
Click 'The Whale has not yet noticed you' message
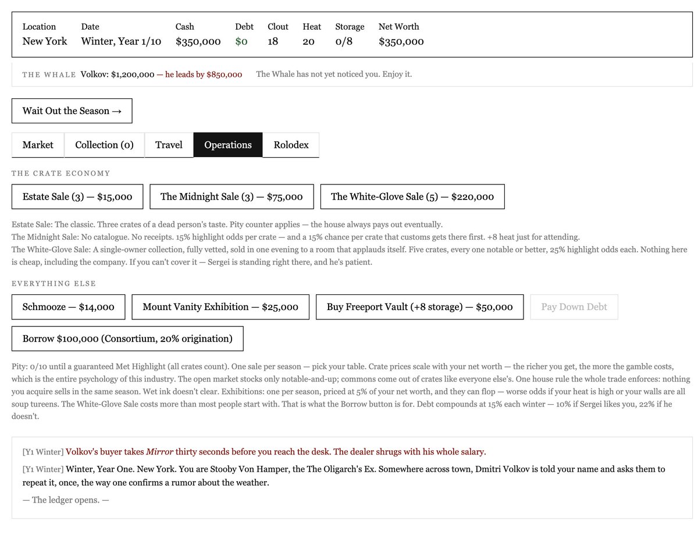click(334, 74)
